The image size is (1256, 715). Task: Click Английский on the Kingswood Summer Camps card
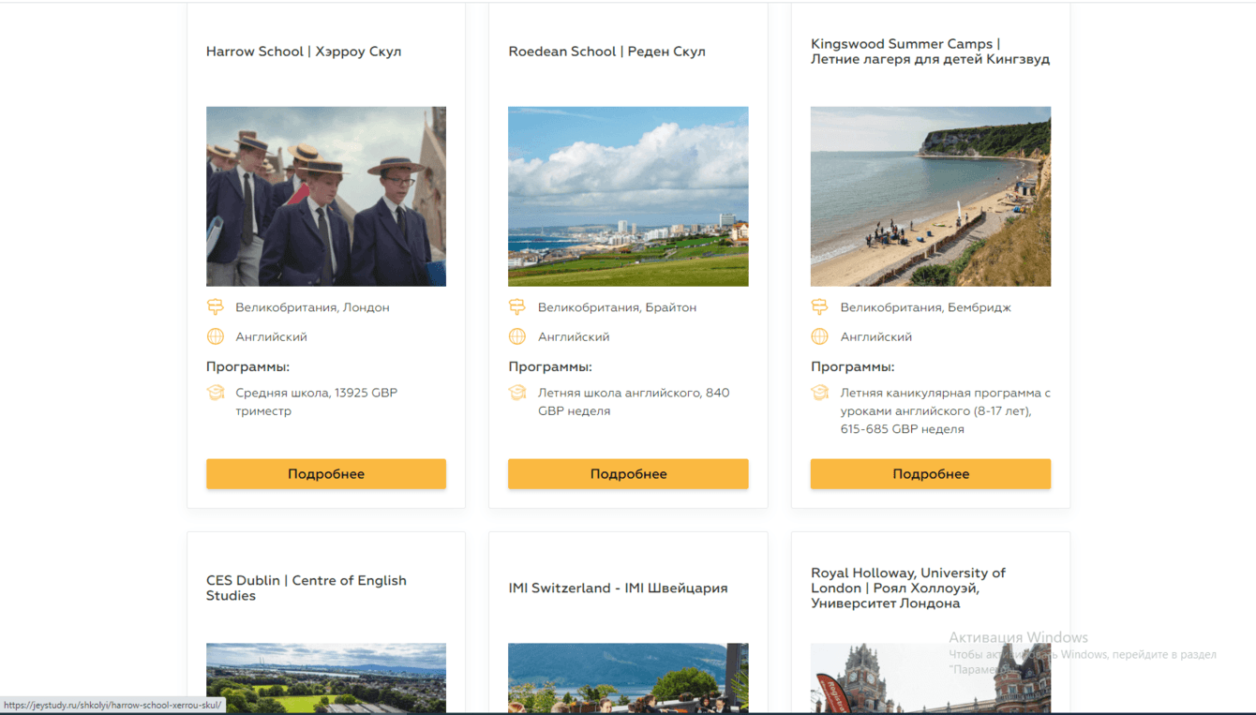[876, 336]
